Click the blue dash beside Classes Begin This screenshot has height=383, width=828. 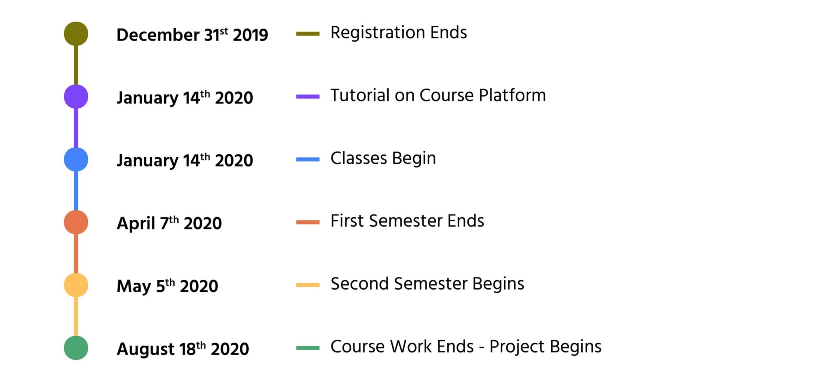pyautogui.click(x=308, y=160)
